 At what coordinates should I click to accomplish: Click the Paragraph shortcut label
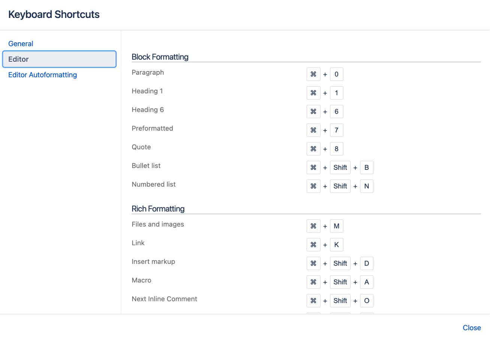148,73
